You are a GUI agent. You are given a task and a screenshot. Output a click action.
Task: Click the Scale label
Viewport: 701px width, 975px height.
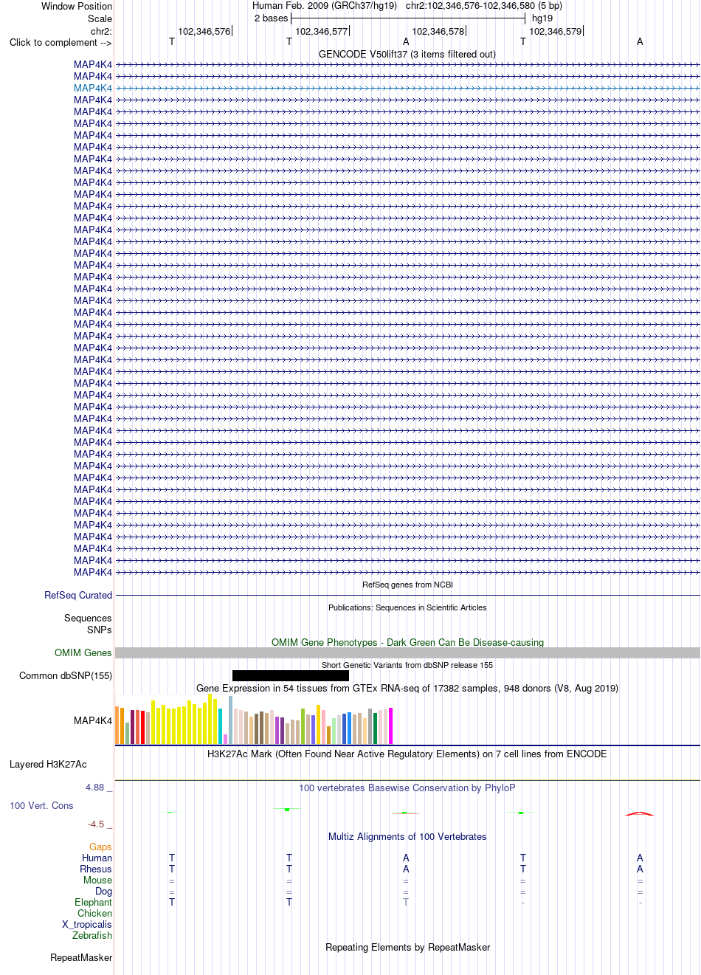pyautogui.click(x=100, y=18)
